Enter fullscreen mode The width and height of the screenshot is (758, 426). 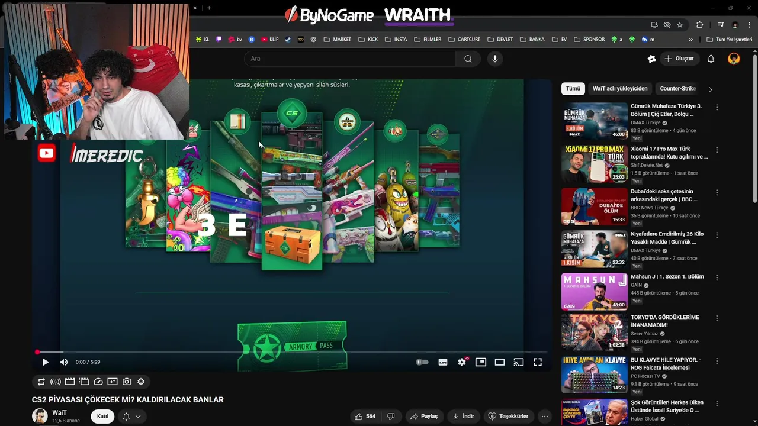tap(538, 362)
